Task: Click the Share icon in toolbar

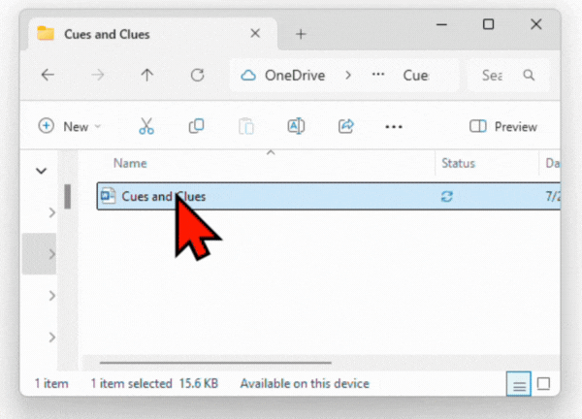Action: tap(346, 126)
